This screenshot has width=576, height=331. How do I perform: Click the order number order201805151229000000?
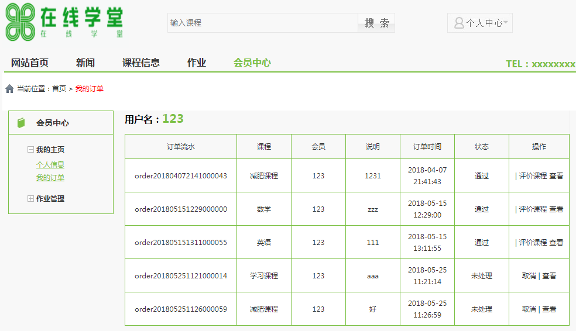181,209
